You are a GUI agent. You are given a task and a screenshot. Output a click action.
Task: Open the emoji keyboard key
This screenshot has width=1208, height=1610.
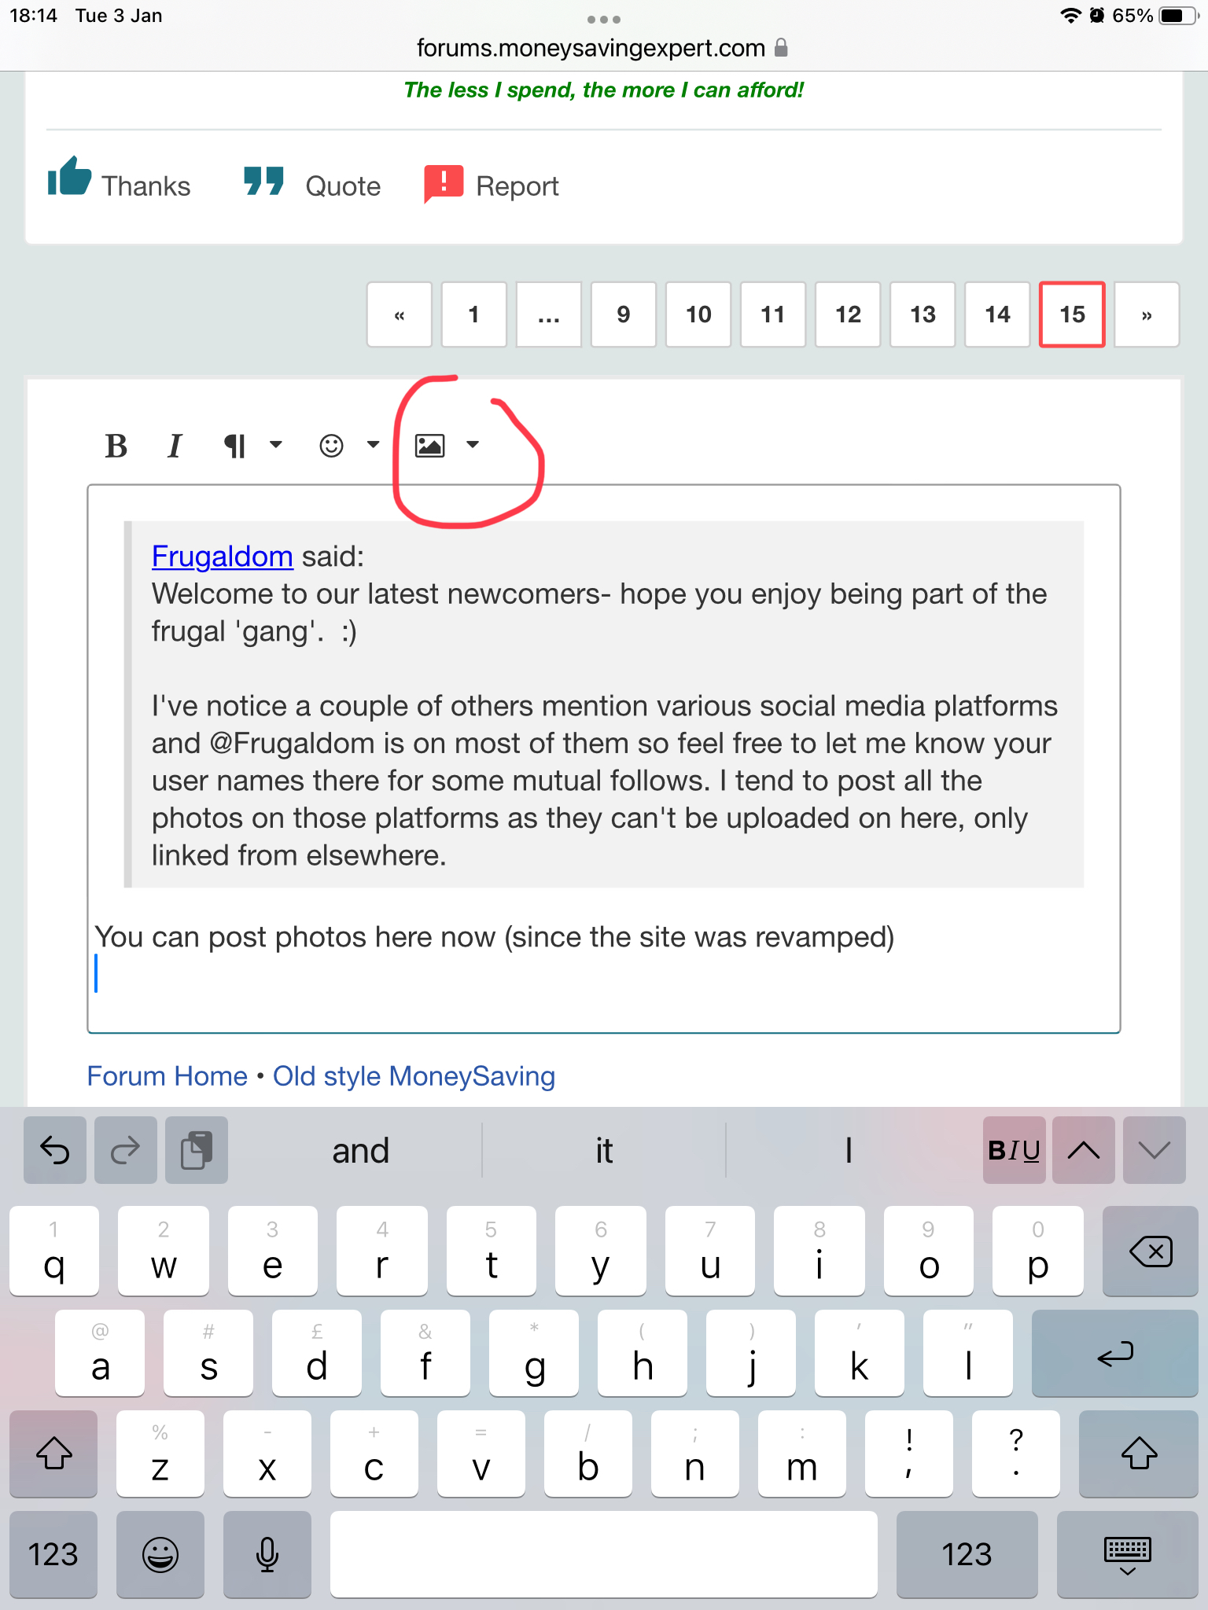[160, 1554]
